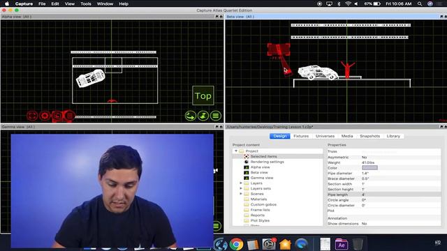Click the move view icon in Alpha view

[203, 116]
